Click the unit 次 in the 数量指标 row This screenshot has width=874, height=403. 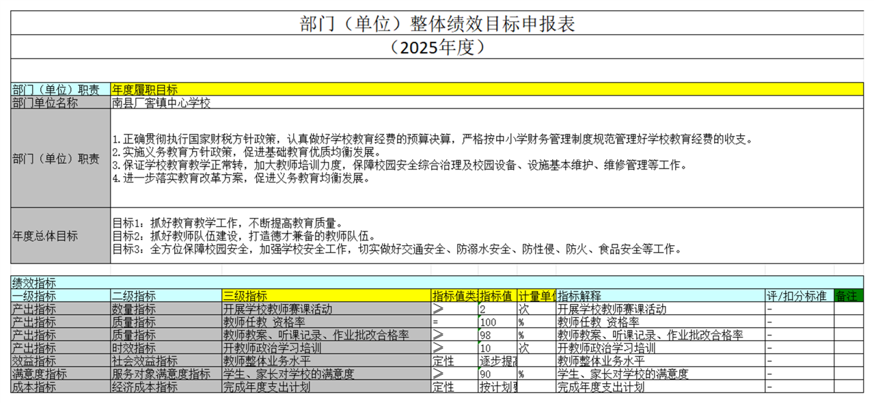pyautogui.click(x=536, y=309)
